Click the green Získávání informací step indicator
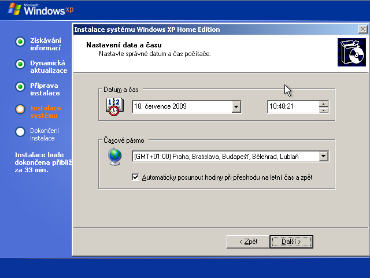370x278 pixels. 20,42
